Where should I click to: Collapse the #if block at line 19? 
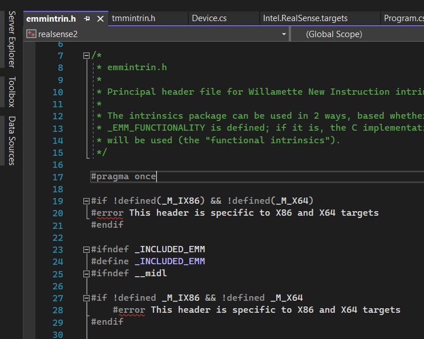[86, 201]
